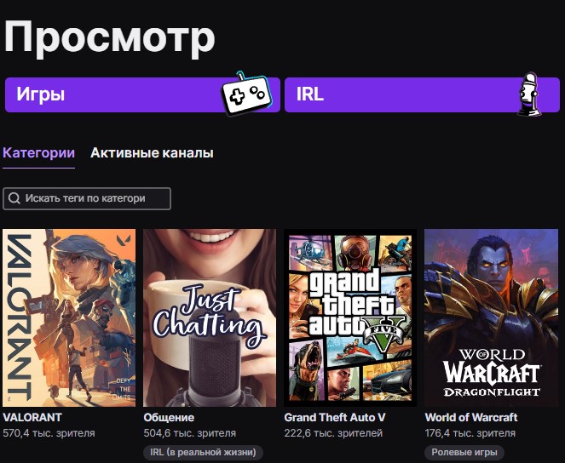The image size is (565, 463).
Task: Focus the Искать теги по категори search field
Action: [x=87, y=198]
